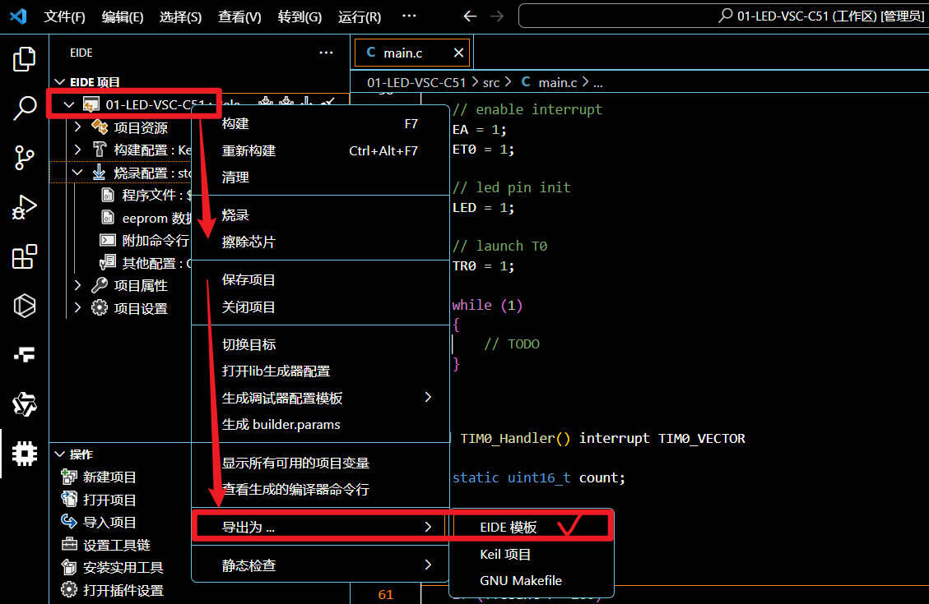
Task: Open the EIDE chip icon view
Action: click(x=25, y=454)
